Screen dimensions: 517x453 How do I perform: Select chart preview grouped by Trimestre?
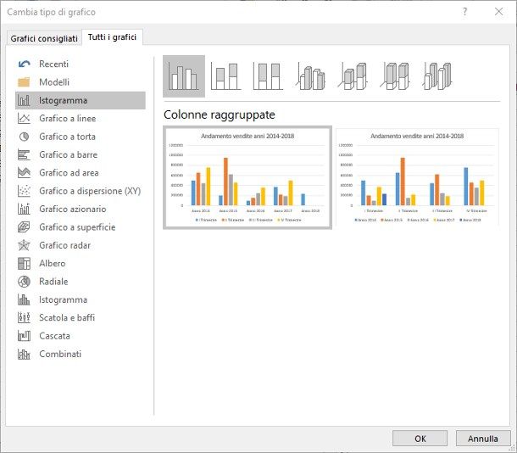point(417,177)
